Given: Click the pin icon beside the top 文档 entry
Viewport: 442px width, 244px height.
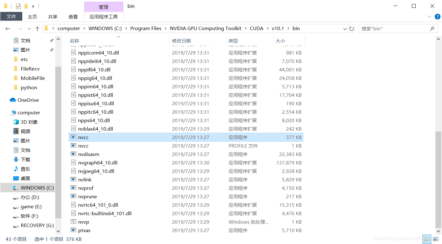Looking at the screenshot, I should tap(51, 40).
